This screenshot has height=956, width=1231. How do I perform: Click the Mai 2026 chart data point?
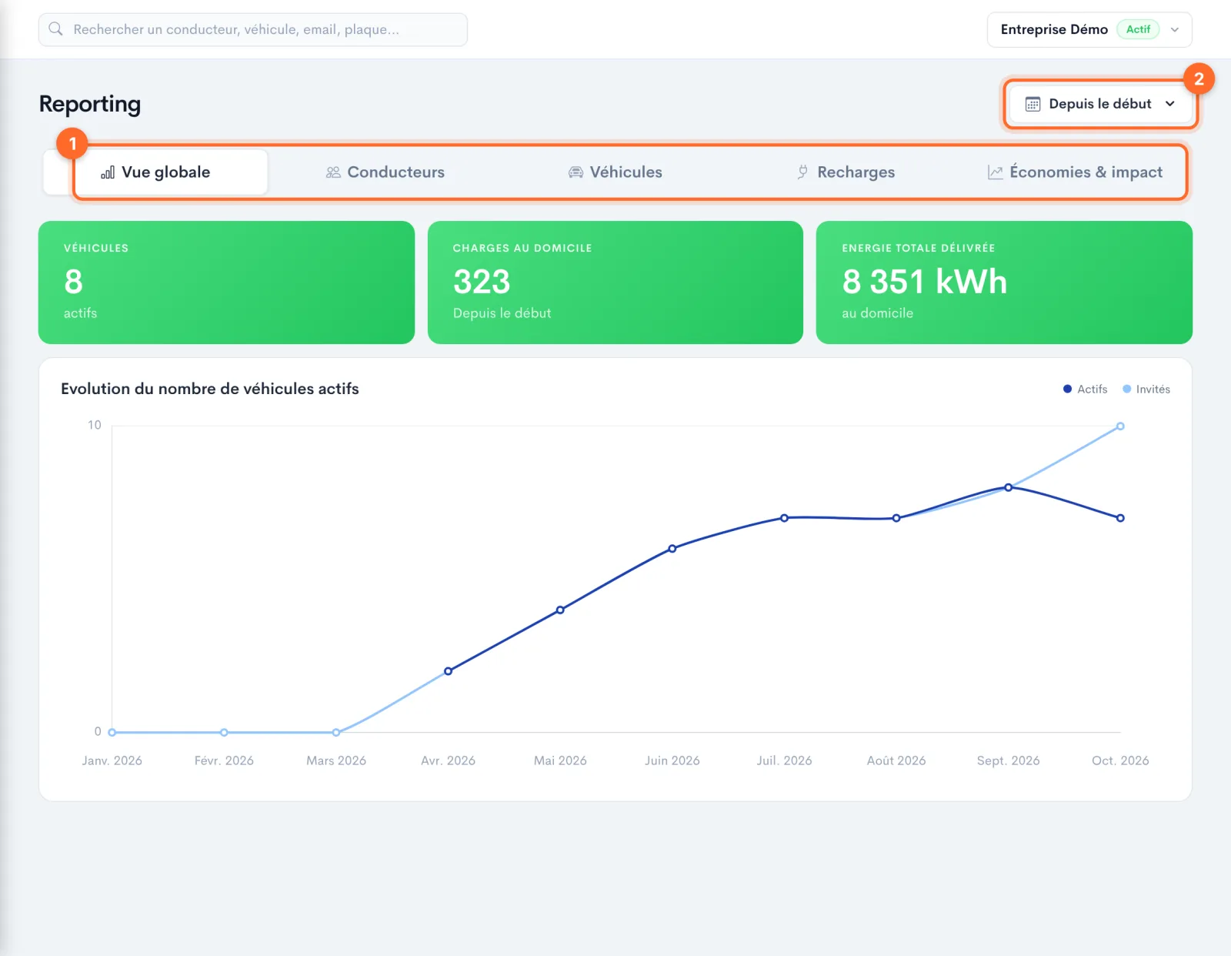(x=560, y=610)
